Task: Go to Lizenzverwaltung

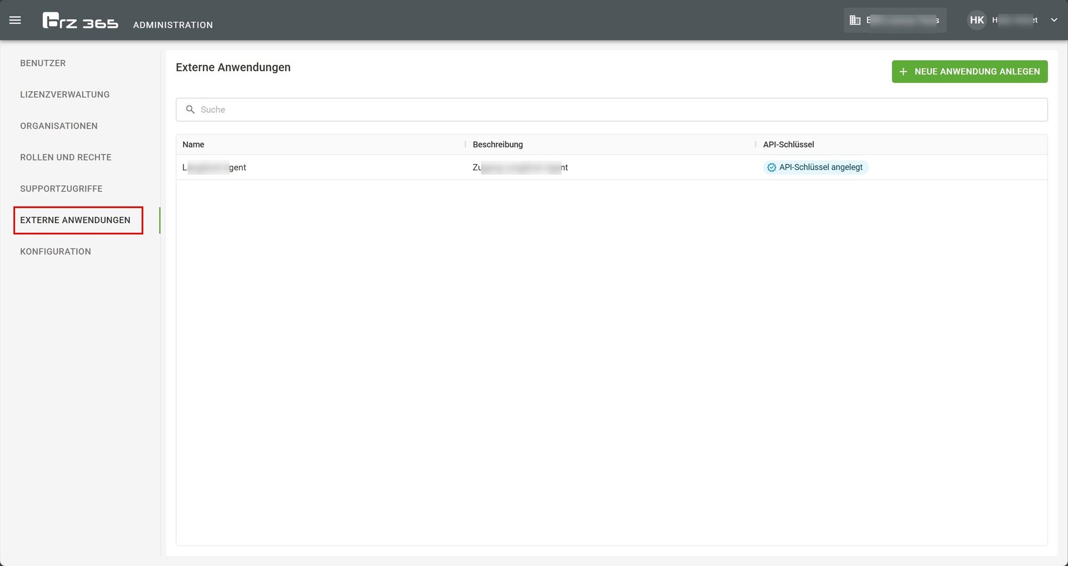Action: click(65, 95)
